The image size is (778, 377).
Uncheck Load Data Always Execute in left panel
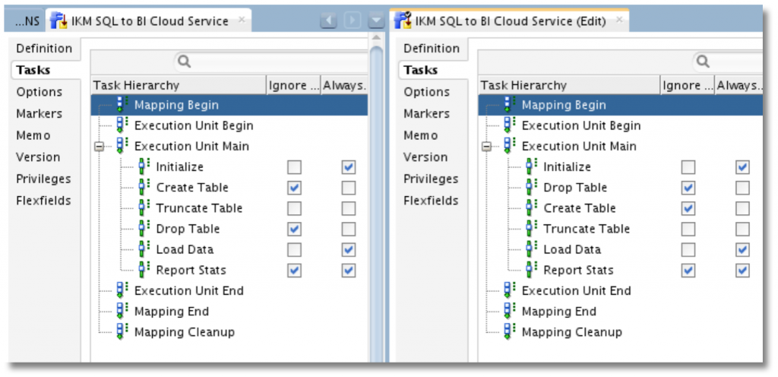point(348,249)
